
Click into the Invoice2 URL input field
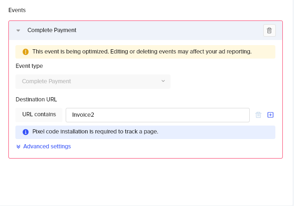click(157, 115)
